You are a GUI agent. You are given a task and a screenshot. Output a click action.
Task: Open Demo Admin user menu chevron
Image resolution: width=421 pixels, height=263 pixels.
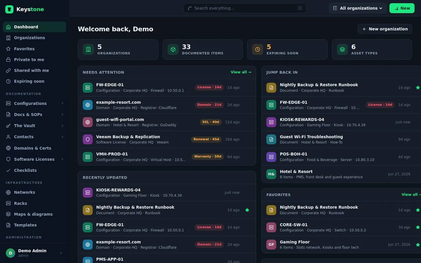(x=61, y=253)
